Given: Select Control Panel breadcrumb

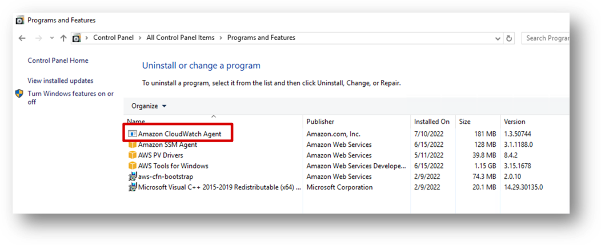Looking at the screenshot, I should coord(114,38).
